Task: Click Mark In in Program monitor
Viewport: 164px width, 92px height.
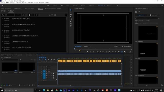Action: point(90,52)
